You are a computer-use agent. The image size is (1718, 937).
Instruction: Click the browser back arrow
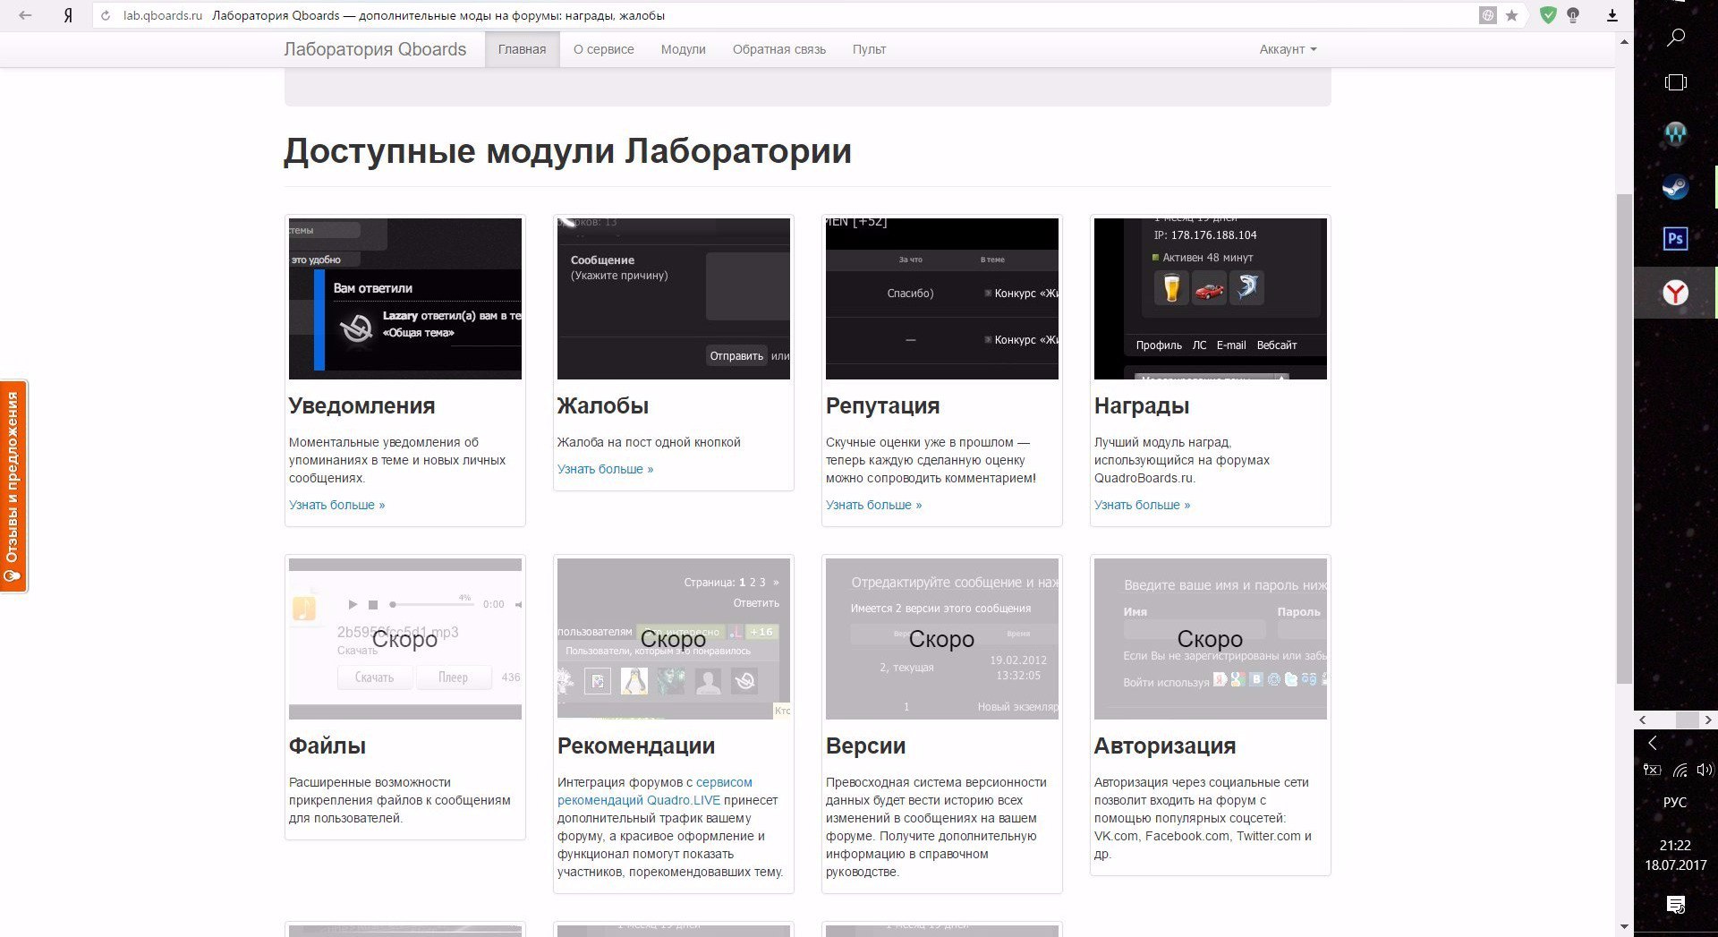point(25,15)
